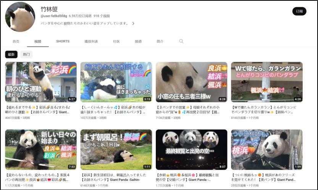This screenshot has height=190, width=318.
Task: Click the channel name 竹林笹
Action: coord(49,9)
